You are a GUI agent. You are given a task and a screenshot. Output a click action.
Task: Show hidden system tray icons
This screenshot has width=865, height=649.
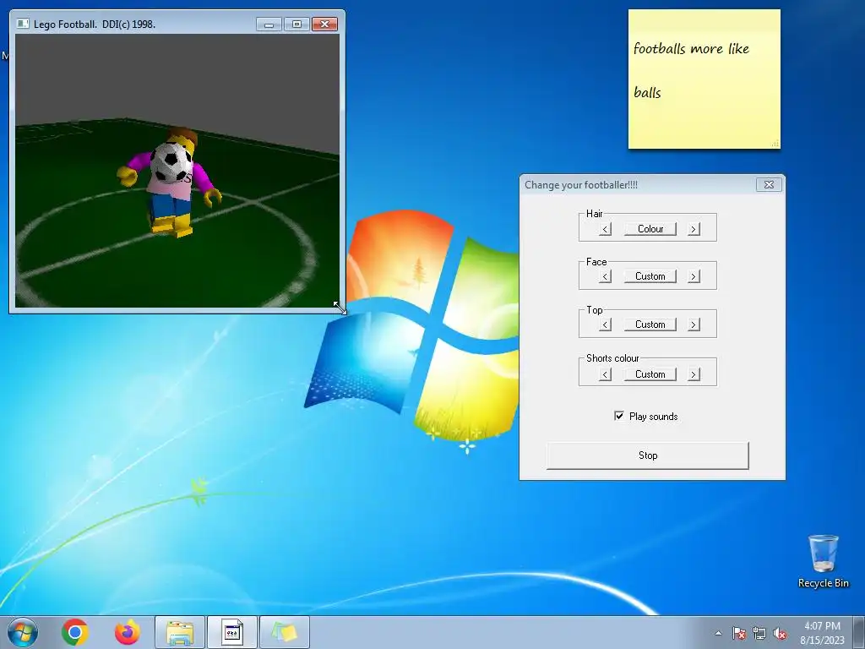tap(718, 633)
